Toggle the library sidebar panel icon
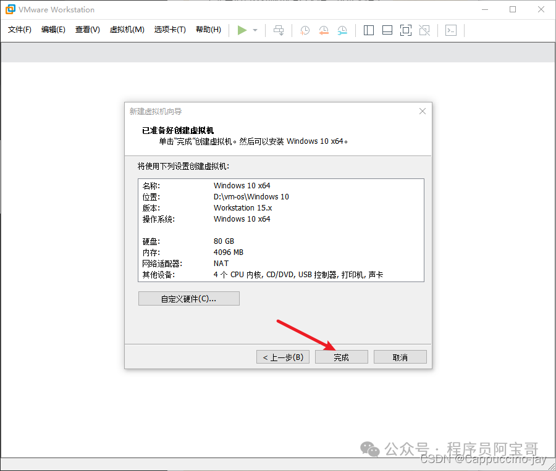The image size is (556, 471). 369,30
